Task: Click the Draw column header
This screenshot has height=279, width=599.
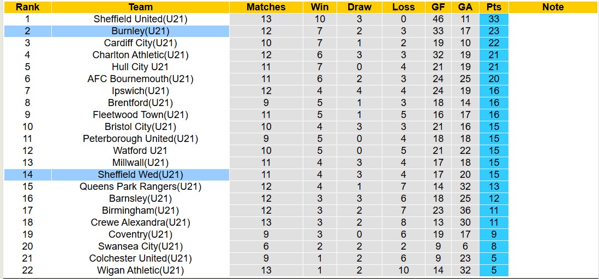Action: tap(360, 7)
